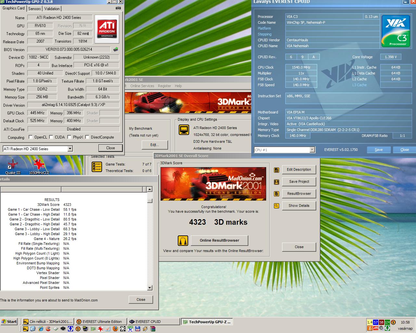Click the Save Project button
The width and height of the screenshot is (416, 333).
(299, 182)
